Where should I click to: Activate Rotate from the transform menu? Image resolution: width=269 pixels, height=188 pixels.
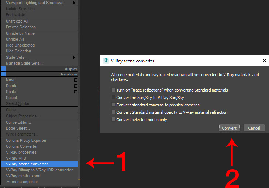[x=39, y=86]
